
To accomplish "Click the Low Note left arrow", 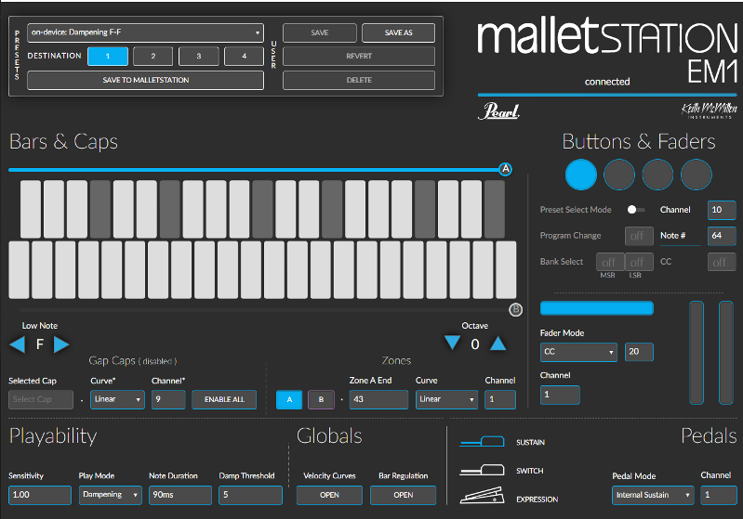I will (18, 344).
